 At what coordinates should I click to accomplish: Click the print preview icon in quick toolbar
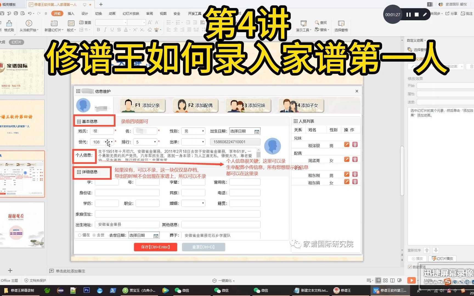[23, 13]
